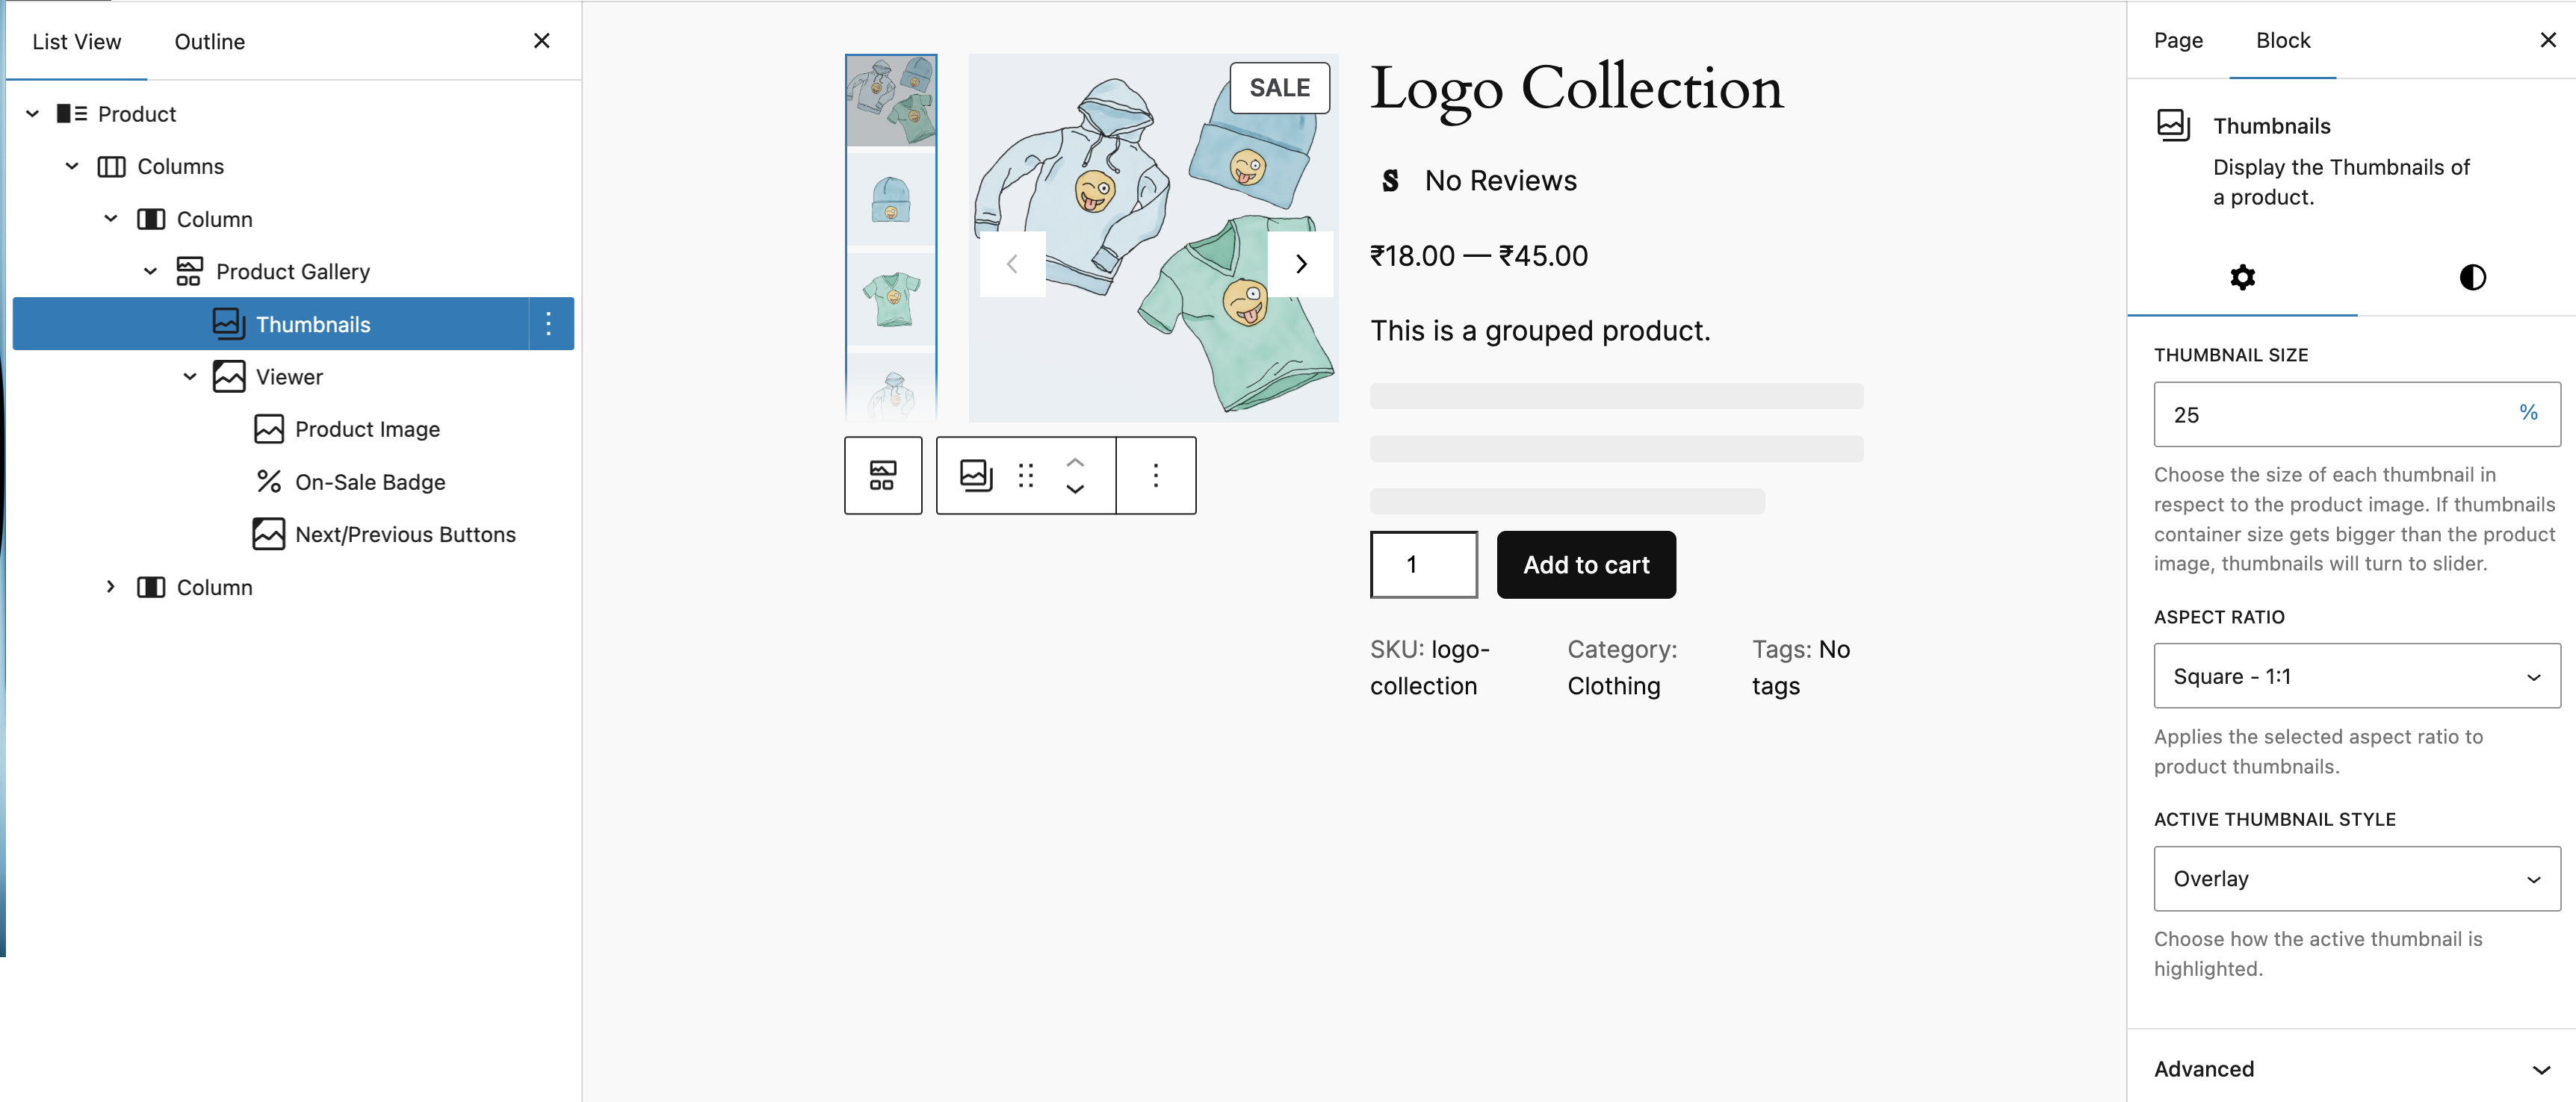Open the Styles tab half-circle icon

point(2472,278)
